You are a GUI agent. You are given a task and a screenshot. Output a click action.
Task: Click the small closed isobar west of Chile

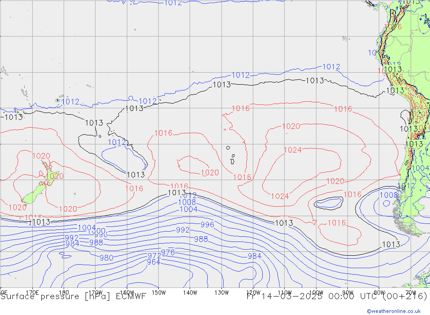[x=329, y=202]
